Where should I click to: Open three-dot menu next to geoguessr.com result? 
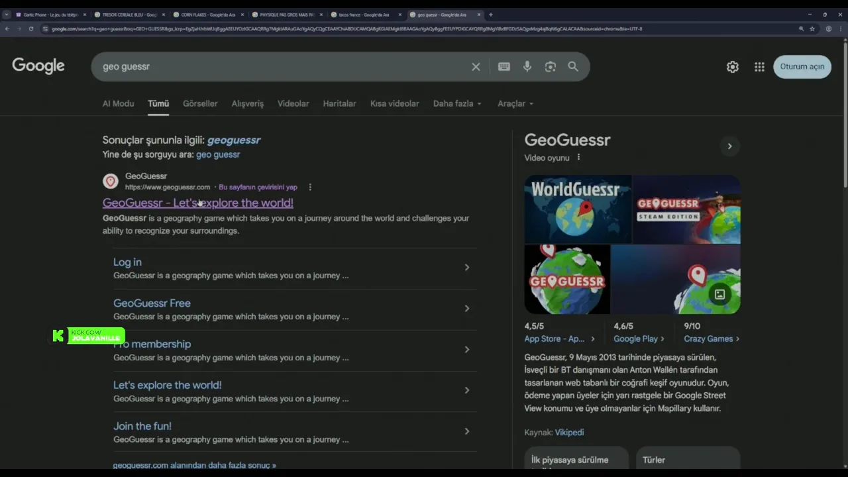[x=310, y=187]
